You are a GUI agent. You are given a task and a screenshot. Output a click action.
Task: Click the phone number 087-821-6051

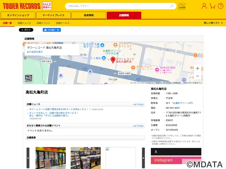173,108
